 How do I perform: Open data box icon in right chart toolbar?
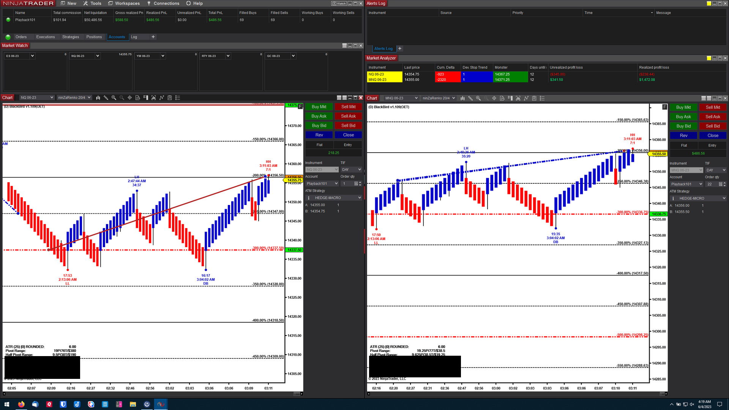(x=502, y=98)
